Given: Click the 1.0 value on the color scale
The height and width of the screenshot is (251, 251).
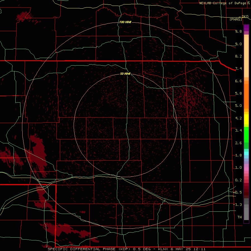Looking at the screenshot, I should coord(238,168).
